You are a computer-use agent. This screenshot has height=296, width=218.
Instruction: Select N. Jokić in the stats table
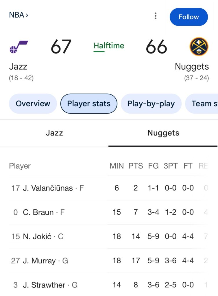37,237
